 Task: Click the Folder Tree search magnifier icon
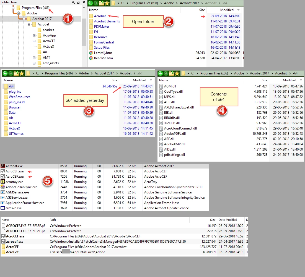(73, 2)
